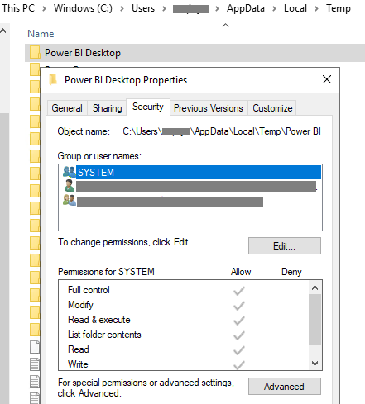This screenshot has height=404, width=365.
Task: Switch to the Sharing tab
Action: click(x=107, y=108)
